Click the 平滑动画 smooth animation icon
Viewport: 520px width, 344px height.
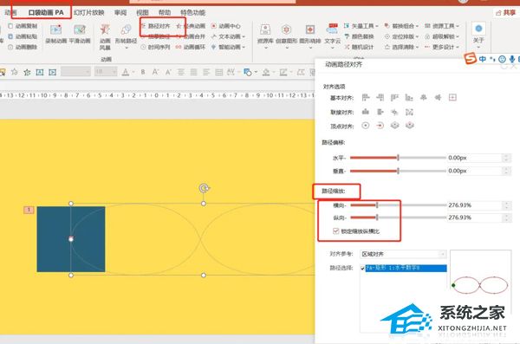[80, 34]
